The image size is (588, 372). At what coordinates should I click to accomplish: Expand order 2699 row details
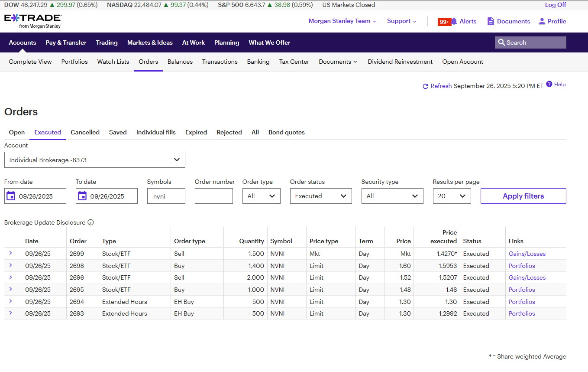11,253
